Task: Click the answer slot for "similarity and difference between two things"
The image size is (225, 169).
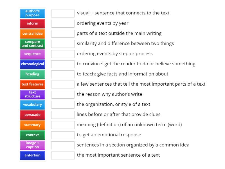Action: [x=63, y=44]
